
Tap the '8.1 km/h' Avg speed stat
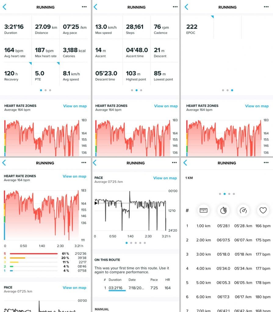(x=71, y=76)
